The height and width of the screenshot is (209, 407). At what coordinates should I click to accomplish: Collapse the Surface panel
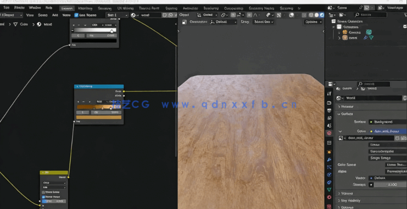pyautogui.click(x=339, y=114)
